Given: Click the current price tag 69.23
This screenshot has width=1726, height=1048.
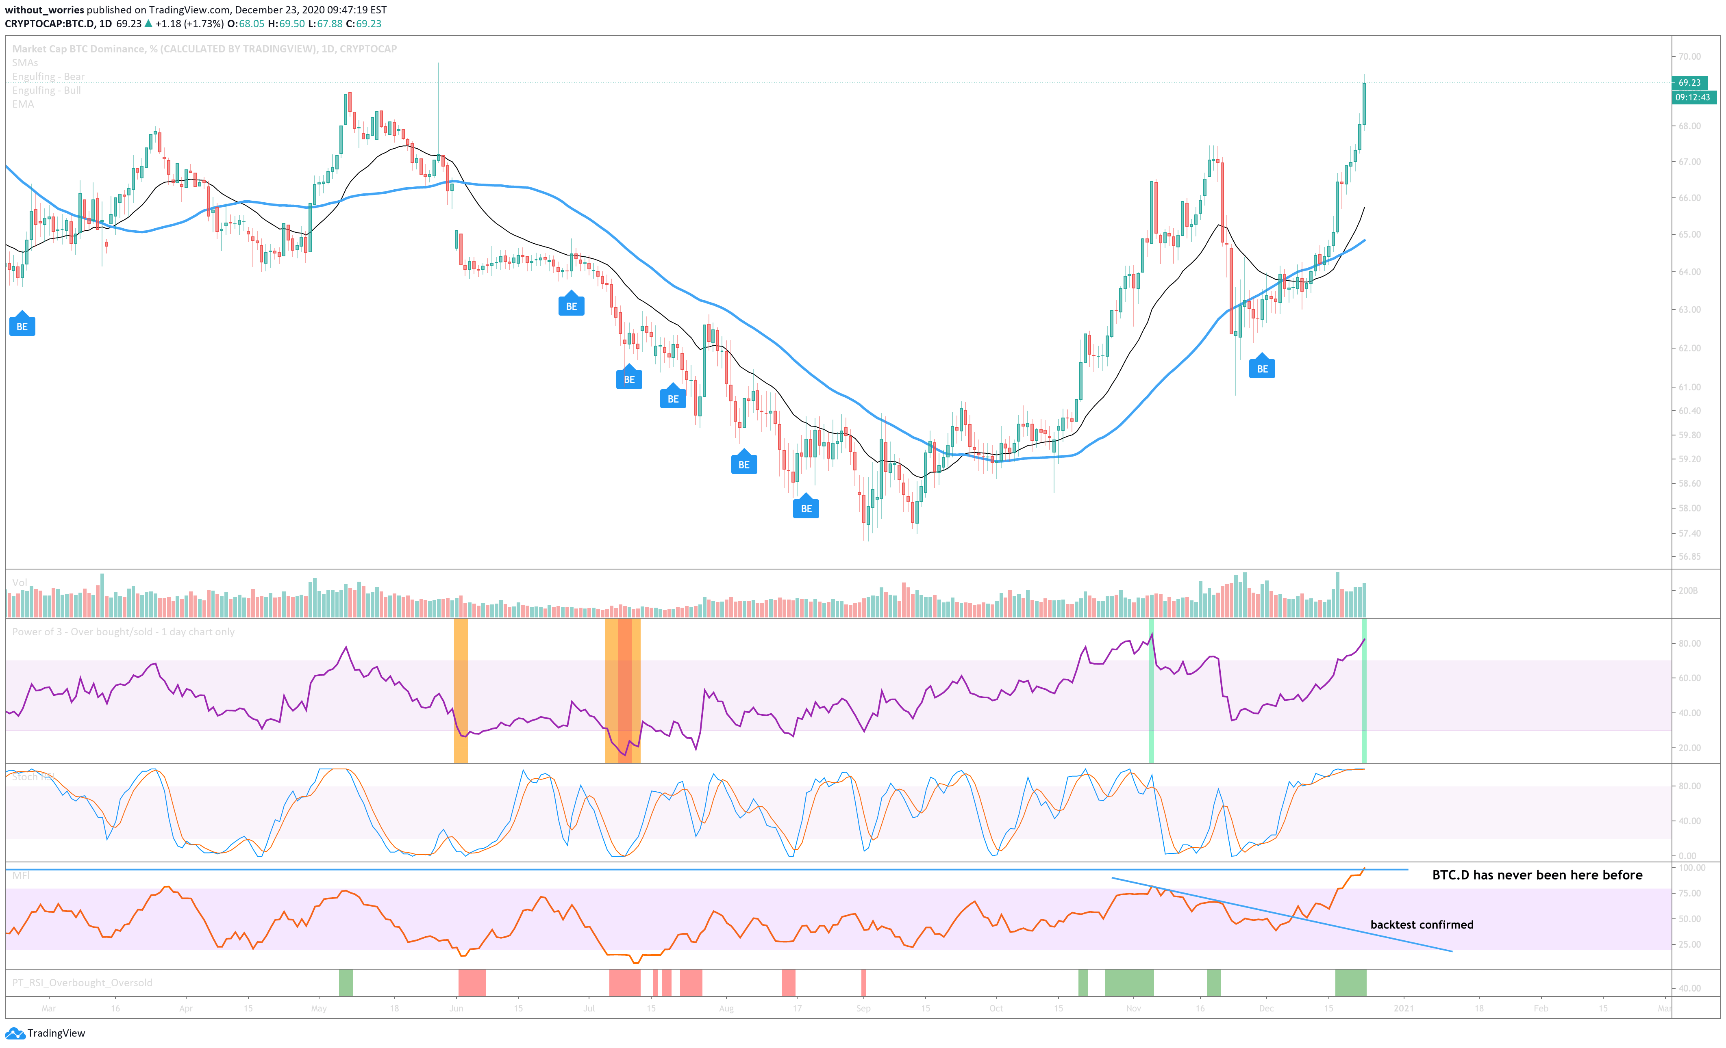Looking at the screenshot, I should point(1689,82).
